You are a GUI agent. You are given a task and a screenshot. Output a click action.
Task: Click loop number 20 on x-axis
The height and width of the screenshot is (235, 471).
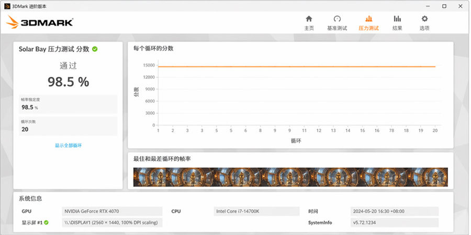(x=435, y=131)
